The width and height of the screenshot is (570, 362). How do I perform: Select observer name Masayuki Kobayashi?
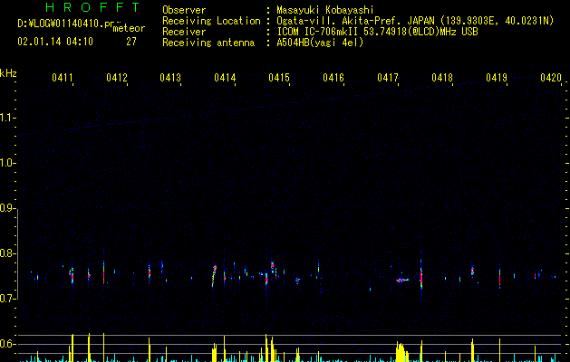(325, 10)
